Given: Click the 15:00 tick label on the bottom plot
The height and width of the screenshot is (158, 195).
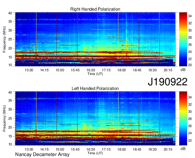Looking at the screenshot, I should (x=60, y=149).
